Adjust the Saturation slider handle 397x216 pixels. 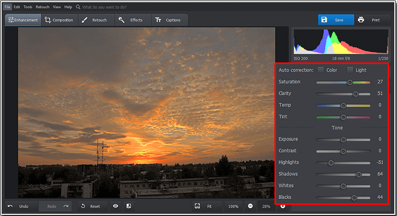[350, 82]
